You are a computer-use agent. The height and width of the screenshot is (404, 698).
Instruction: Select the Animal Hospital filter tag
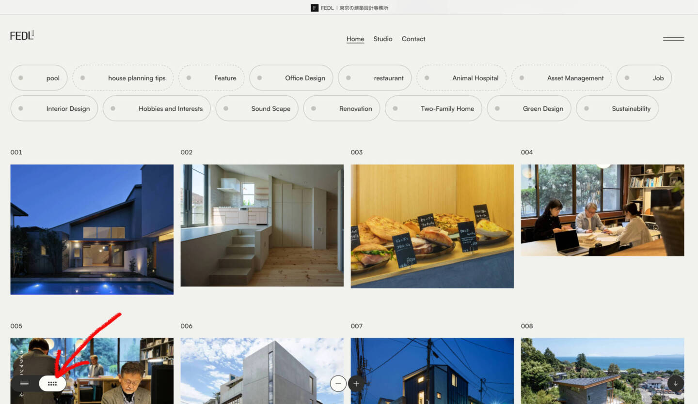point(461,78)
